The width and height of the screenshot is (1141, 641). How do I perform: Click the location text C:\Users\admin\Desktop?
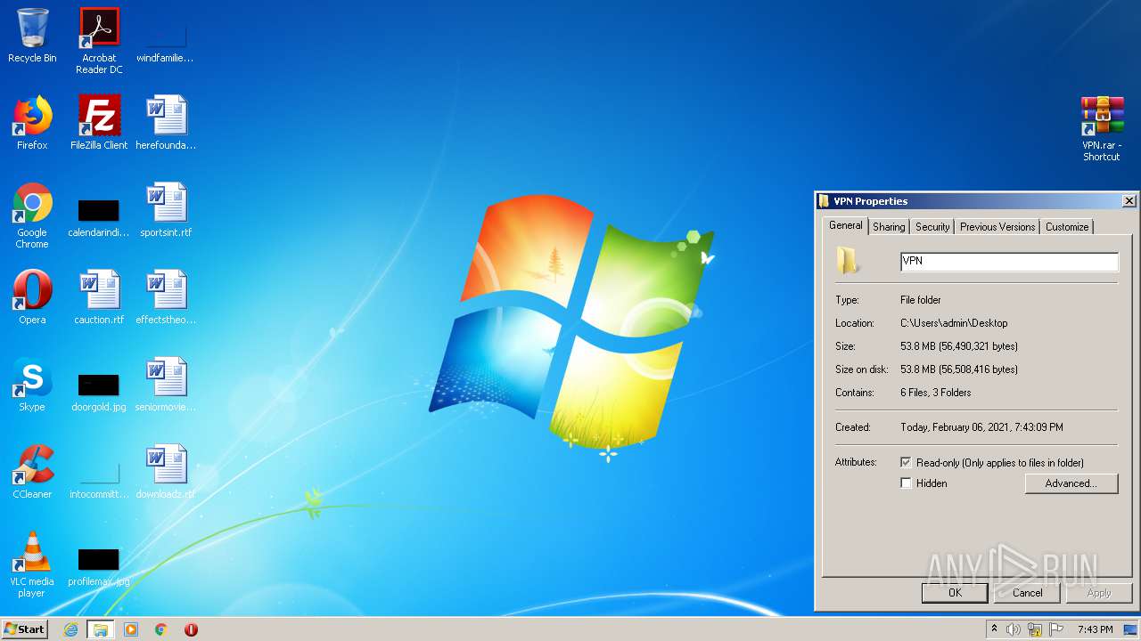[x=954, y=323]
